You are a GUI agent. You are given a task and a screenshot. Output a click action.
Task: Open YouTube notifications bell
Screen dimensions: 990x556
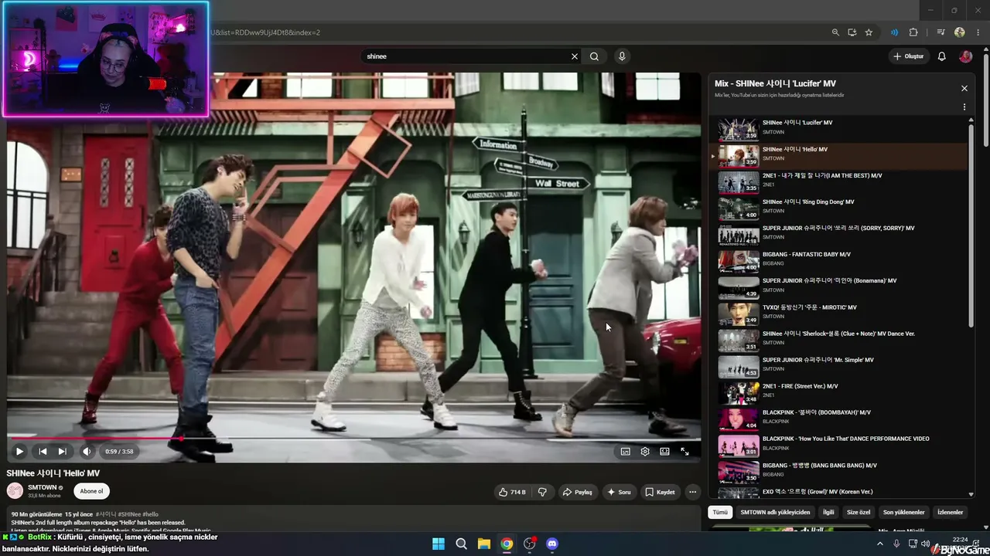click(942, 56)
